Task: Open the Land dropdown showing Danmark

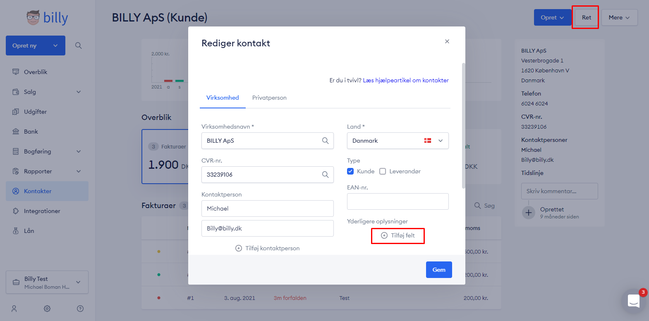Action: [x=398, y=141]
